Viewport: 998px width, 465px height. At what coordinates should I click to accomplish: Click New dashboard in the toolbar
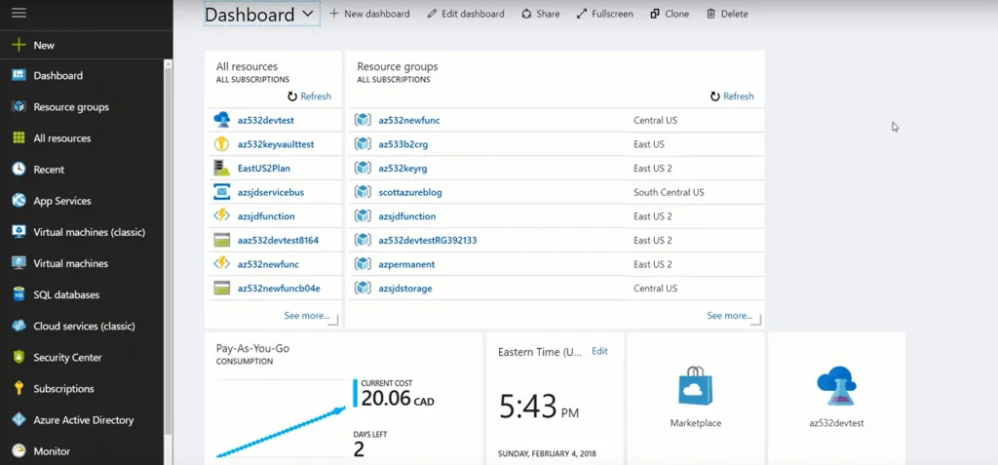[x=369, y=14]
